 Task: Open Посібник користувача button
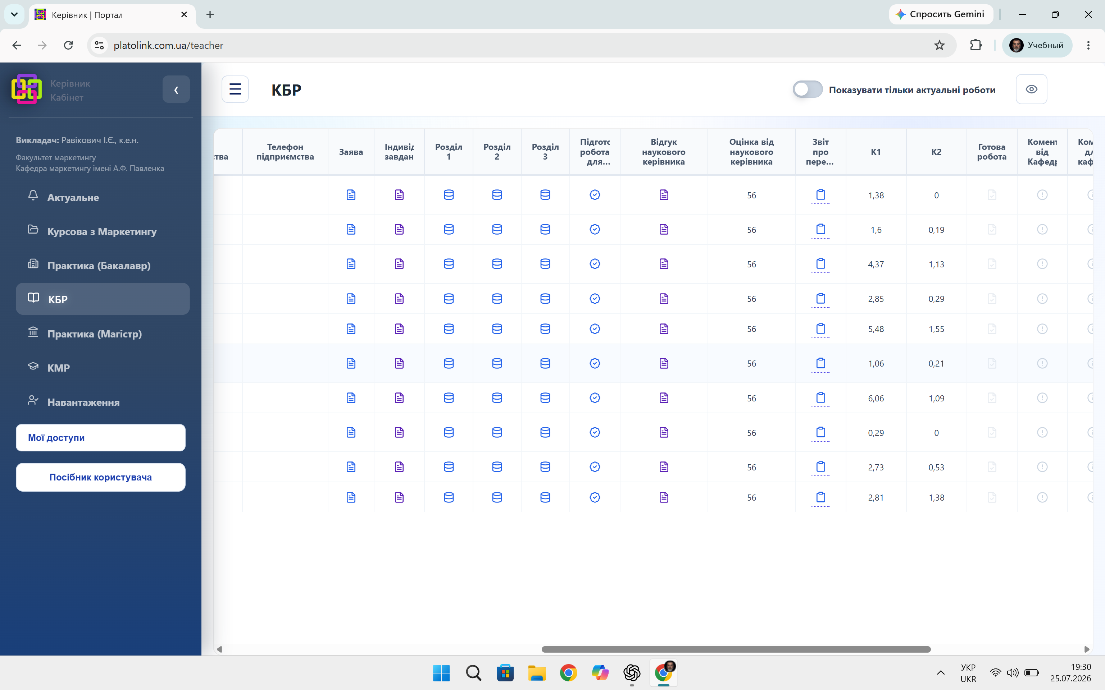100,477
